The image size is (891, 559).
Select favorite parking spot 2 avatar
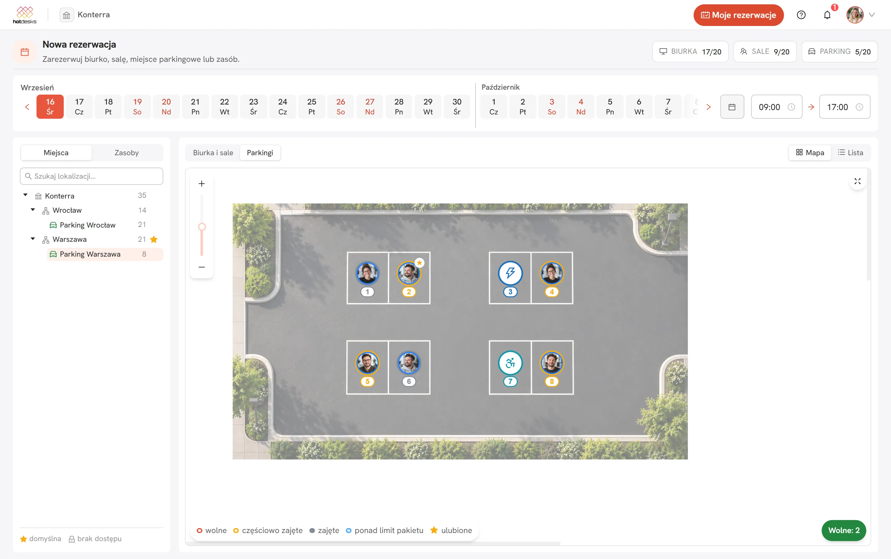pyautogui.click(x=409, y=273)
